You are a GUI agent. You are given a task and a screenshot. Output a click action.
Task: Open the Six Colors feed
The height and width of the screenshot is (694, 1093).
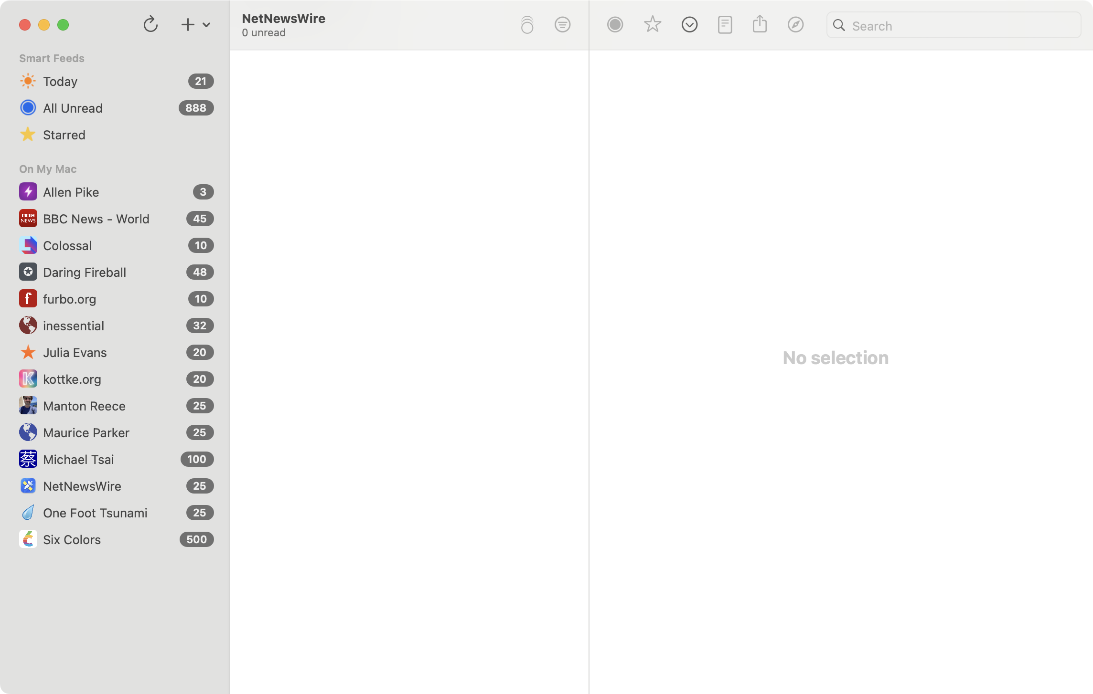[72, 540]
